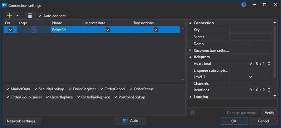The width and height of the screenshot is (281, 128).
Task: Toggle the OrderGroupCancel checkbox
Action: pos(8,97)
